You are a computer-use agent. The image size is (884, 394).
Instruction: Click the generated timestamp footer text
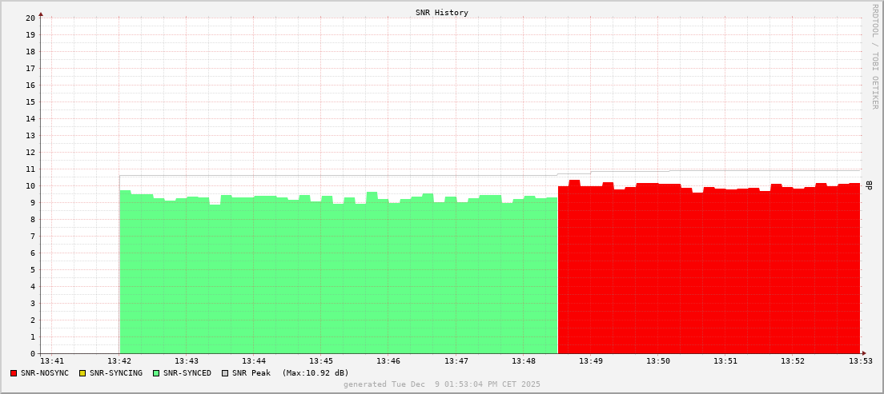pos(442,384)
